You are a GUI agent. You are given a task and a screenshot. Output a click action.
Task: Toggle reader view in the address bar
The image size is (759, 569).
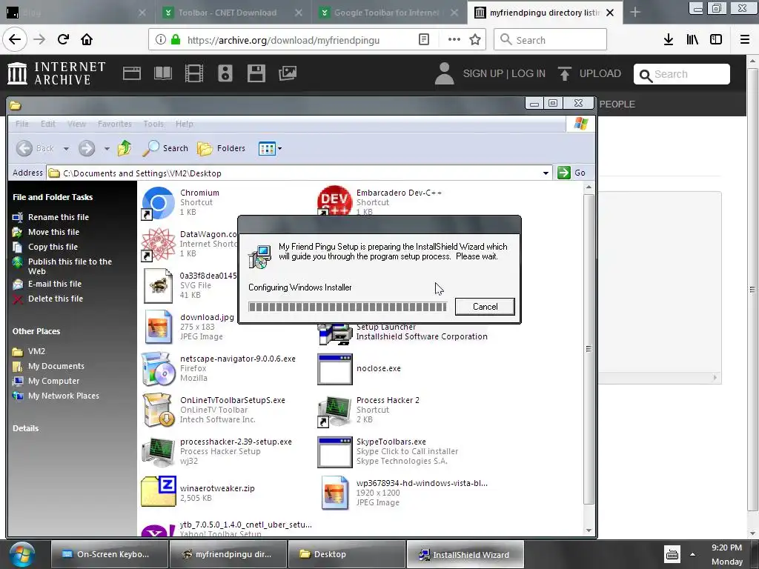pyautogui.click(x=423, y=40)
